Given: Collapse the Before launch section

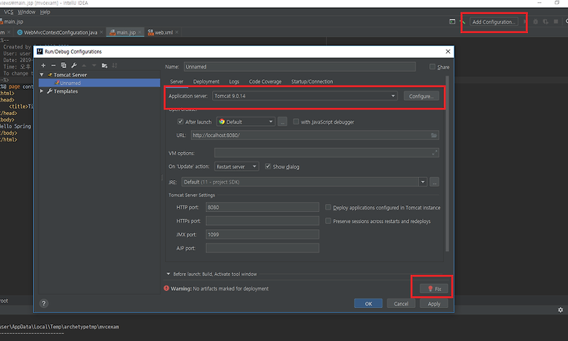Looking at the screenshot, I should click(x=168, y=274).
